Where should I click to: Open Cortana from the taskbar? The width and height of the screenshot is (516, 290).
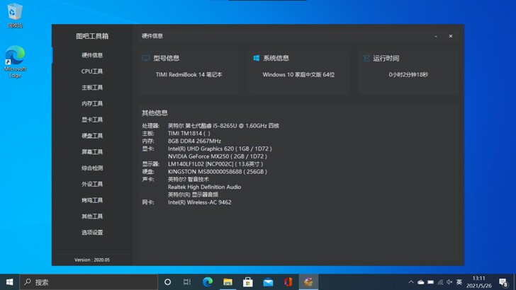167,282
